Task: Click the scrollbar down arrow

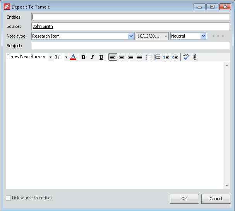Action: [227, 186]
